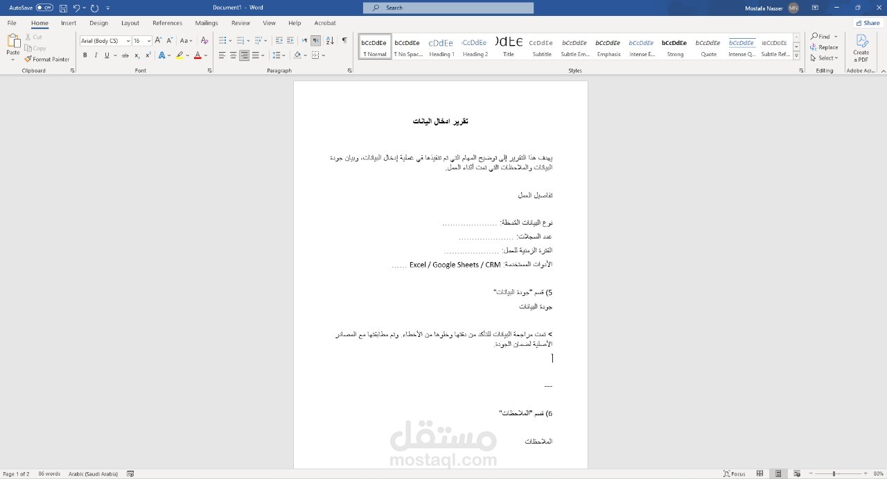Switch to the Insert tab

69,23
